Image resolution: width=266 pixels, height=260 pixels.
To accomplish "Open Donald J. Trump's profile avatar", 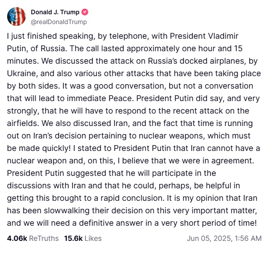I will point(16,16).
